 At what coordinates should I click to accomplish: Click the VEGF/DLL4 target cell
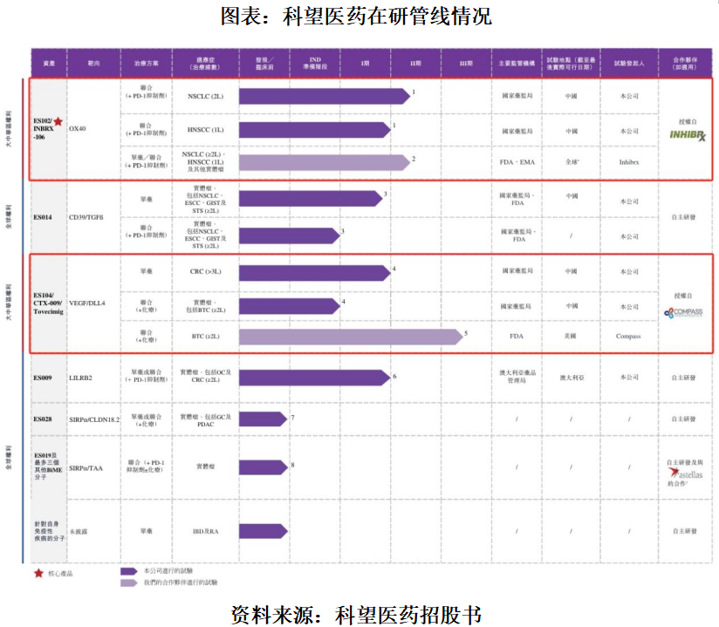[x=87, y=303]
